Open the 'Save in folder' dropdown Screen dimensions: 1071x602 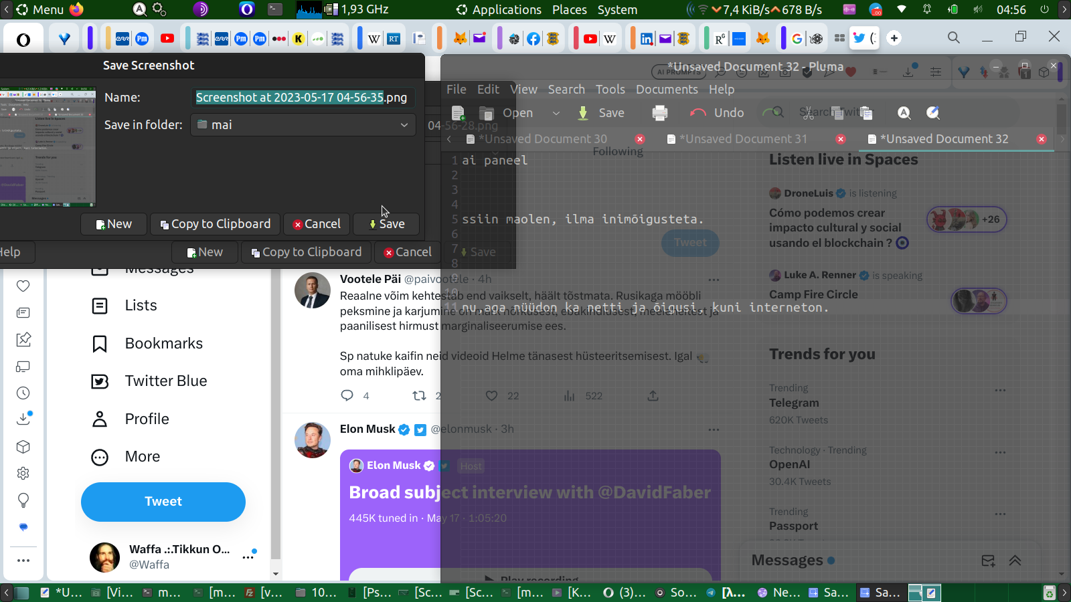[303, 125]
